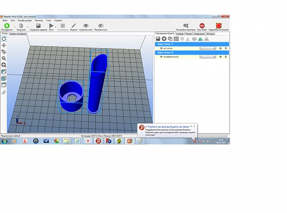Click the Save Job floppy button
Image resolution: width=287 pixels, height=213 pixels.
point(38,27)
